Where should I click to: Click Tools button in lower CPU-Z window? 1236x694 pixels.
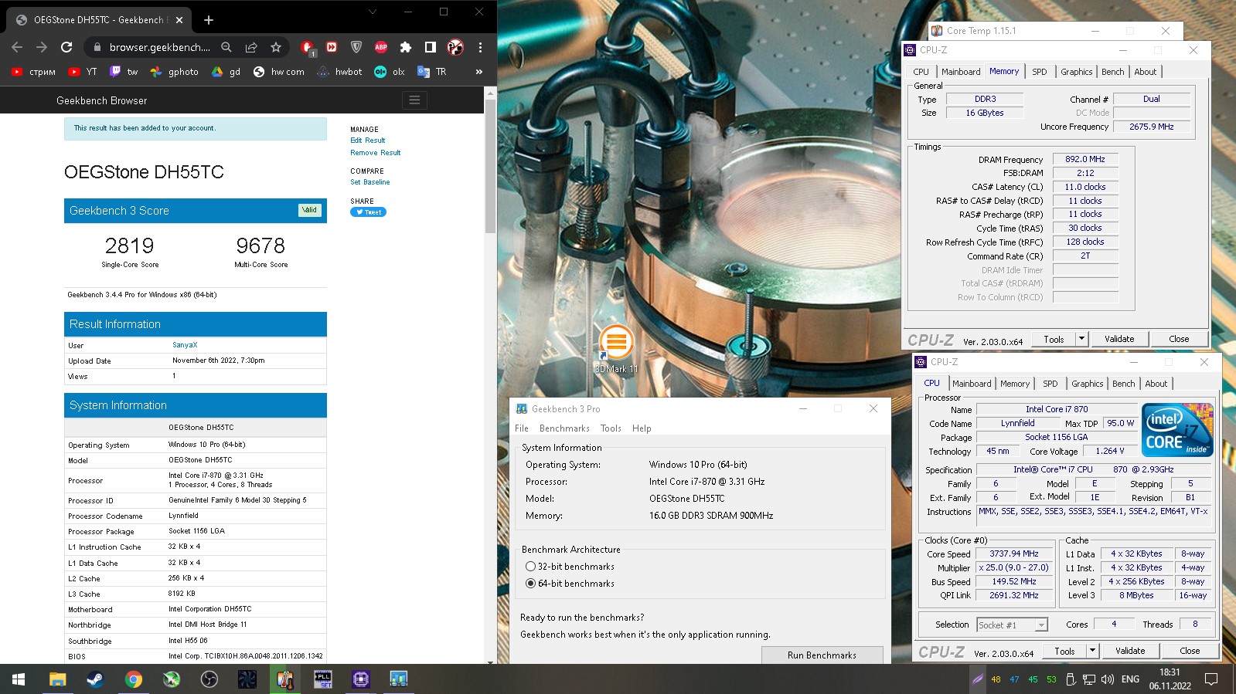[x=1064, y=651]
